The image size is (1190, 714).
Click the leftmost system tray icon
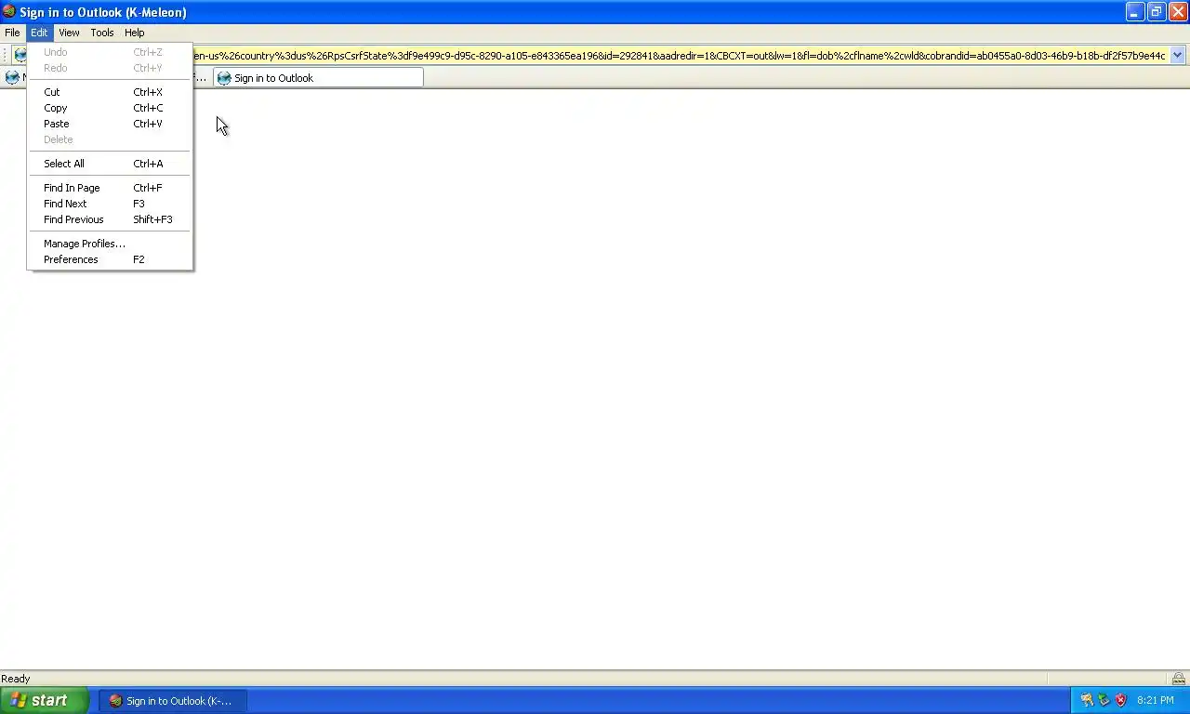1087,701
